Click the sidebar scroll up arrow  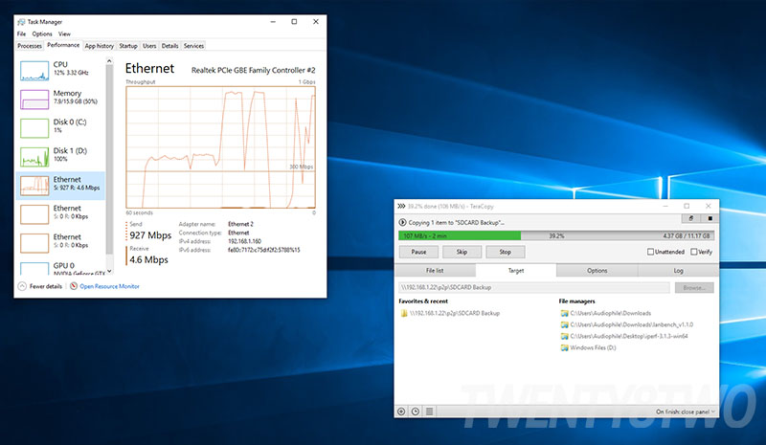point(109,61)
